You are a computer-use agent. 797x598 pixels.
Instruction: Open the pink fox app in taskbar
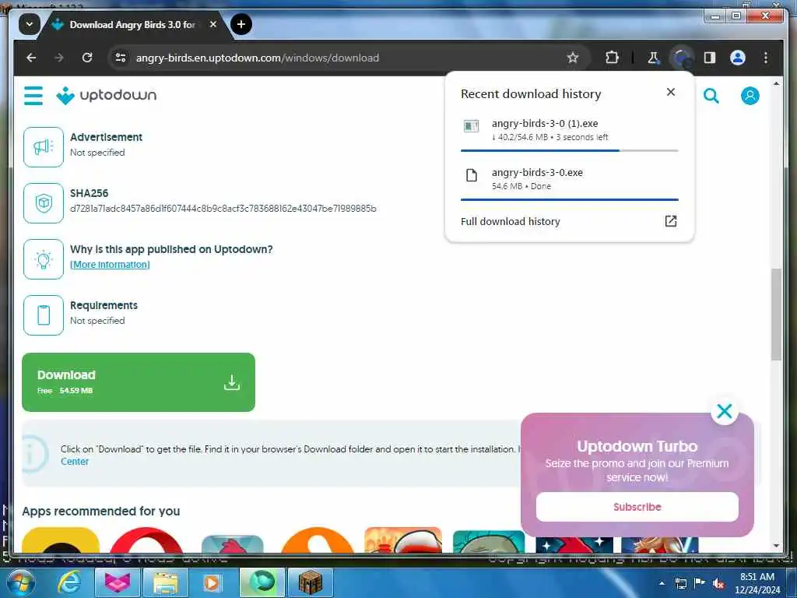(118, 582)
